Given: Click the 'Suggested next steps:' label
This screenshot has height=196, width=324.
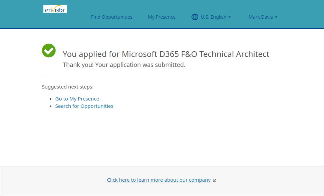Looking at the screenshot, I should click(x=68, y=87).
